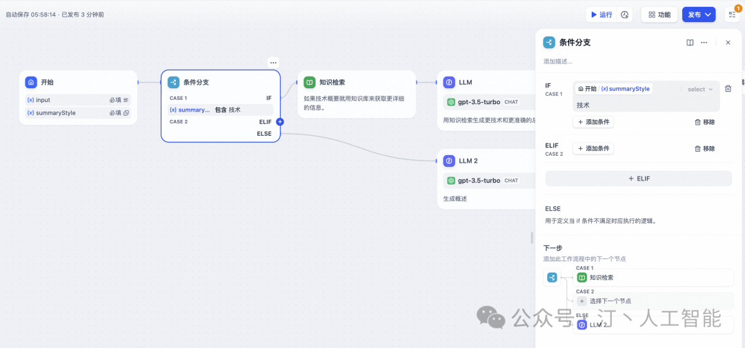
Task: Select the summaryStyle row in 开始 node
Action: pyautogui.click(x=78, y=113)
